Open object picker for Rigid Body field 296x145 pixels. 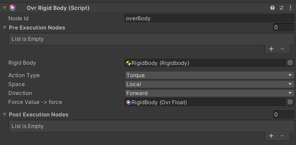pyautogui.click(x=290, y=63)
